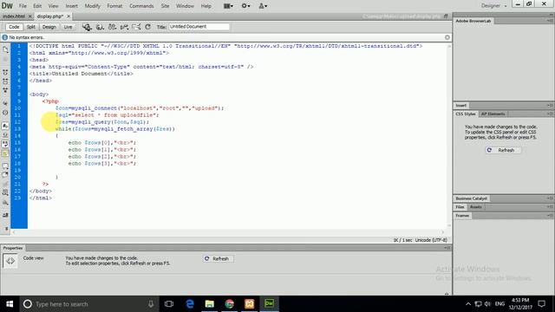Open XAMPP from taskbar
The height and width of the screenshot is (312, 555).
tap(249, 304)
